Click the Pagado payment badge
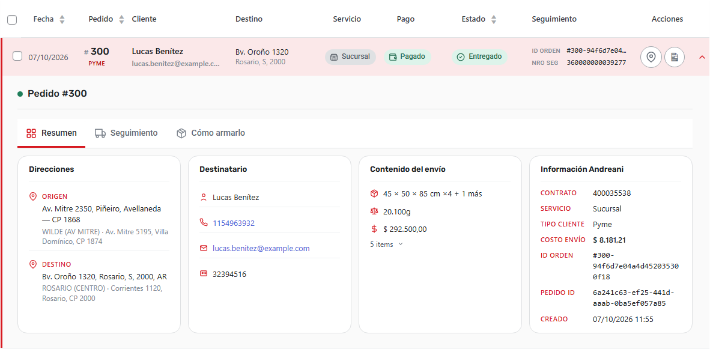Screen dimensions: 710x349 click(x=407, y=57)
